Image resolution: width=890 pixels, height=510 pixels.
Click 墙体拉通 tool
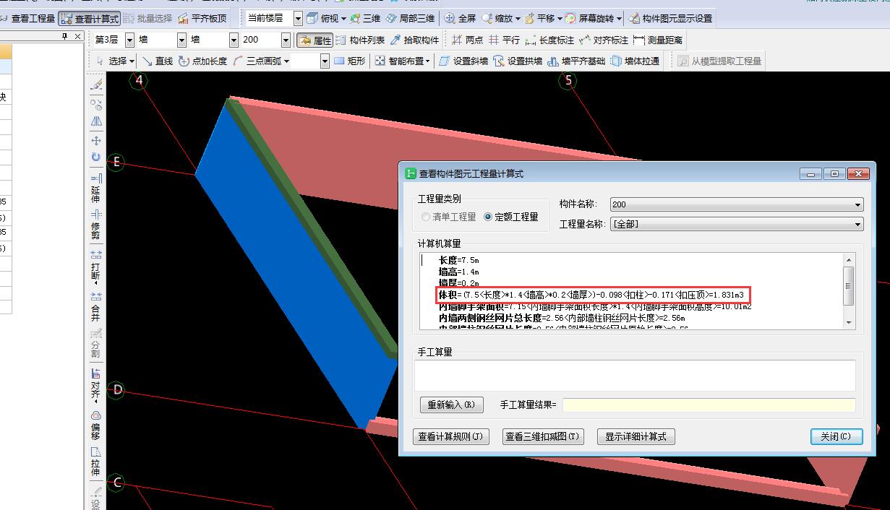pyautogui.click(x=635, y=61)
